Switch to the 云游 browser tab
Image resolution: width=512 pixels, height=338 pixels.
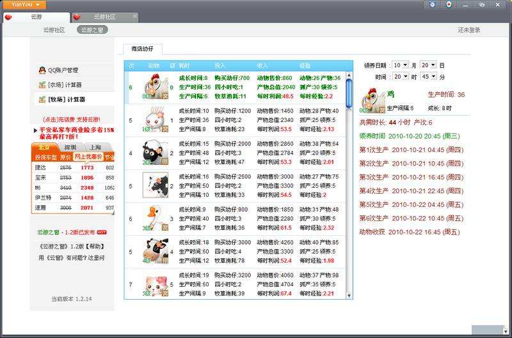[x=36, y=17]
